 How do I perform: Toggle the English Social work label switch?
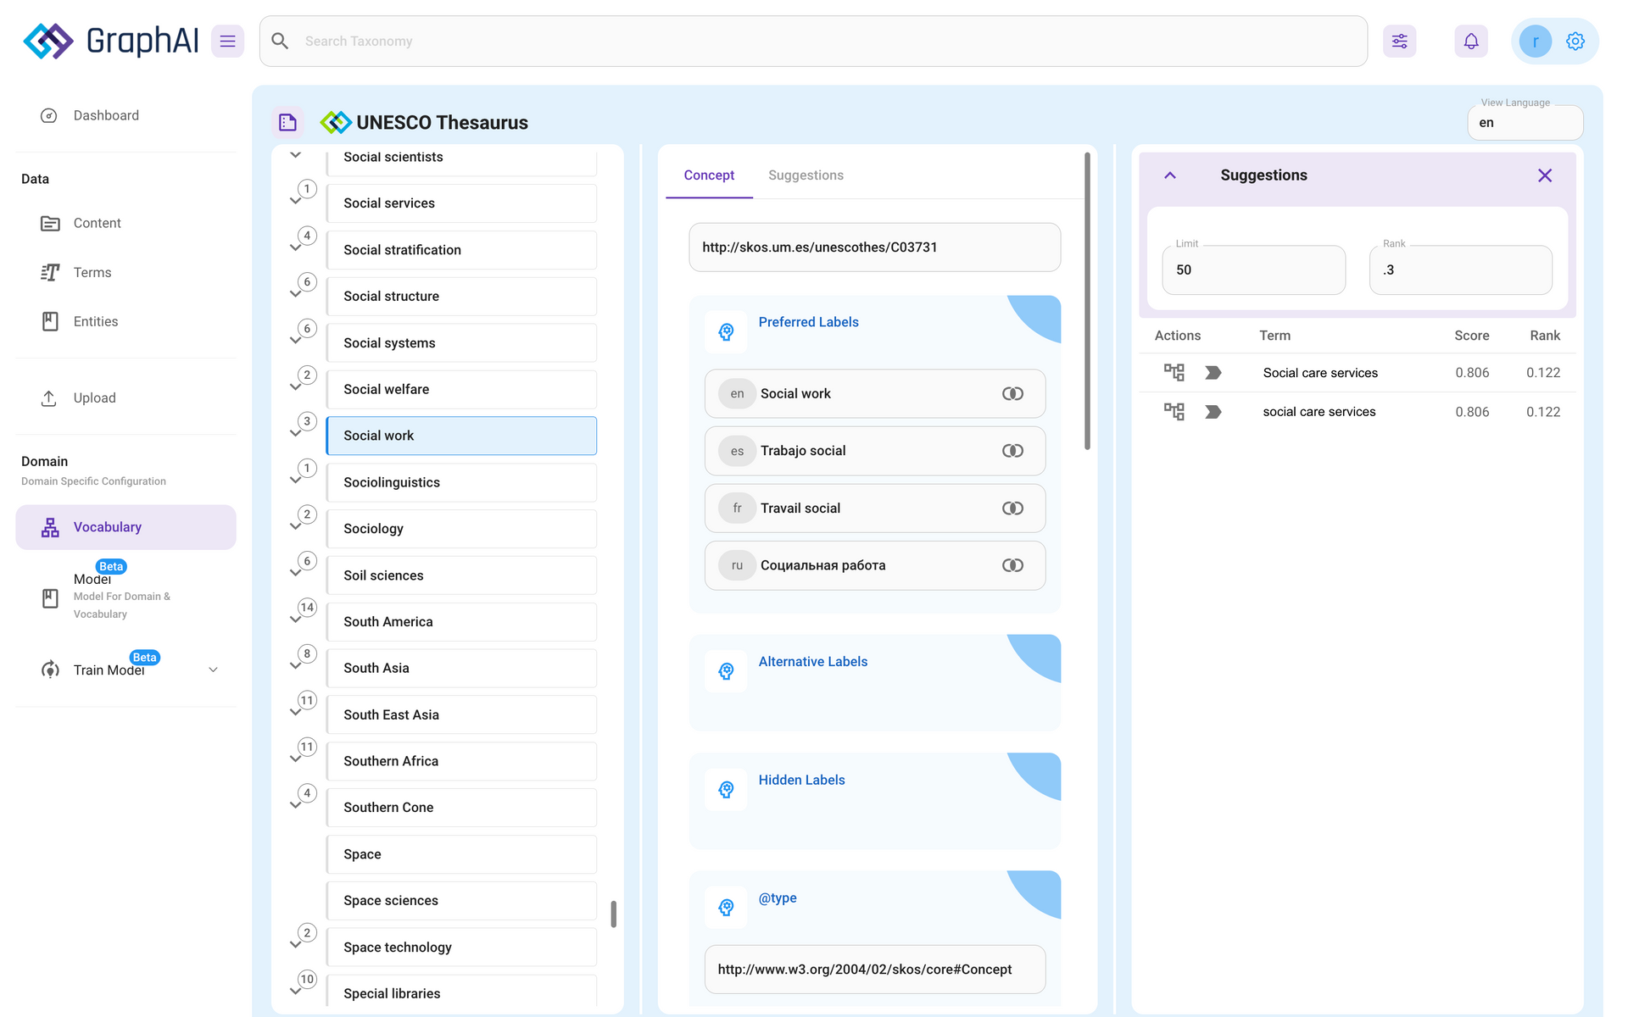pos(1012,394)
